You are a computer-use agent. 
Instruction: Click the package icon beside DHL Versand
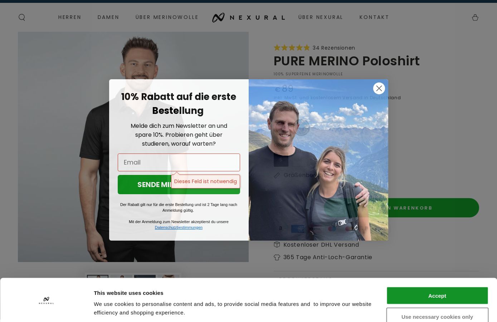point(277,245)
